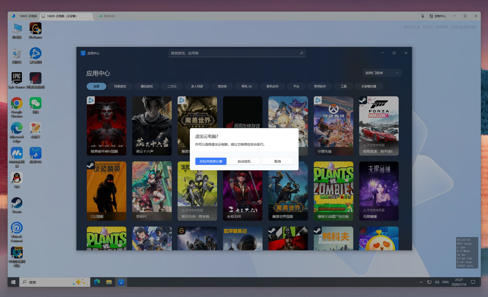
Task: Open the 控制中心 control center button
Action: click(x=437, y=16)
